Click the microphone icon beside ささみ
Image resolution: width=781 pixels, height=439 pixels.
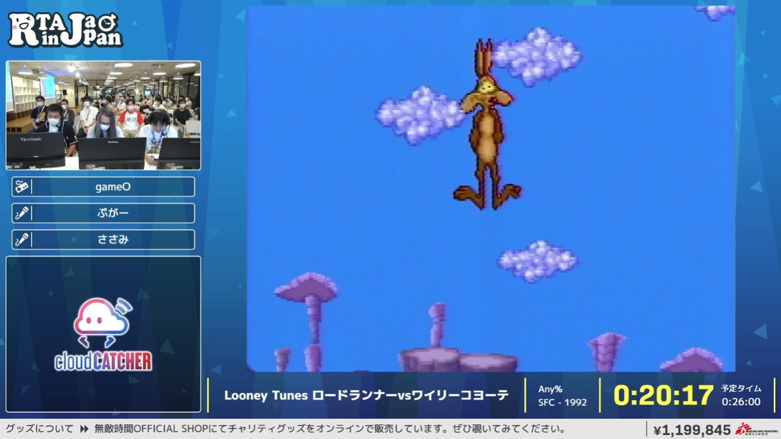click(22, 239)
